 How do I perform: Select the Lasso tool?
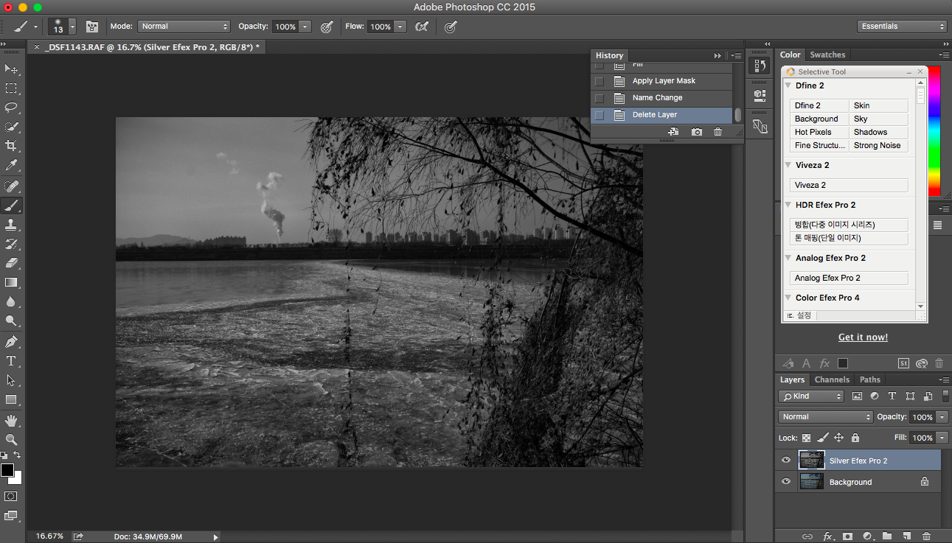tap(11, 108)
